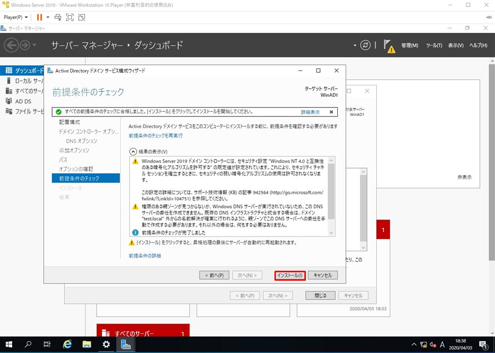Viewport: 495px width, 353px height.
Task: Open the Action Center notification icon
Action: [x=483, y=345]
